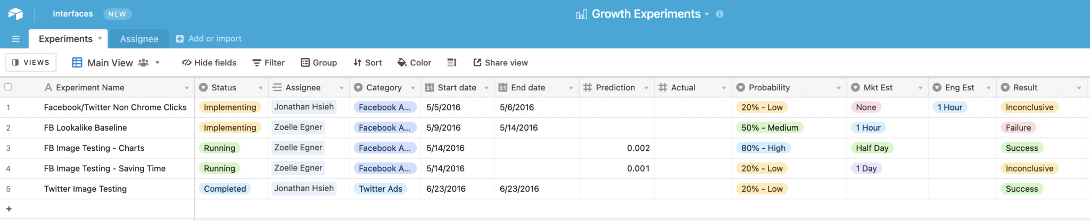Toggle the select all rows checkbox
1090x221 pixels.
8,87
